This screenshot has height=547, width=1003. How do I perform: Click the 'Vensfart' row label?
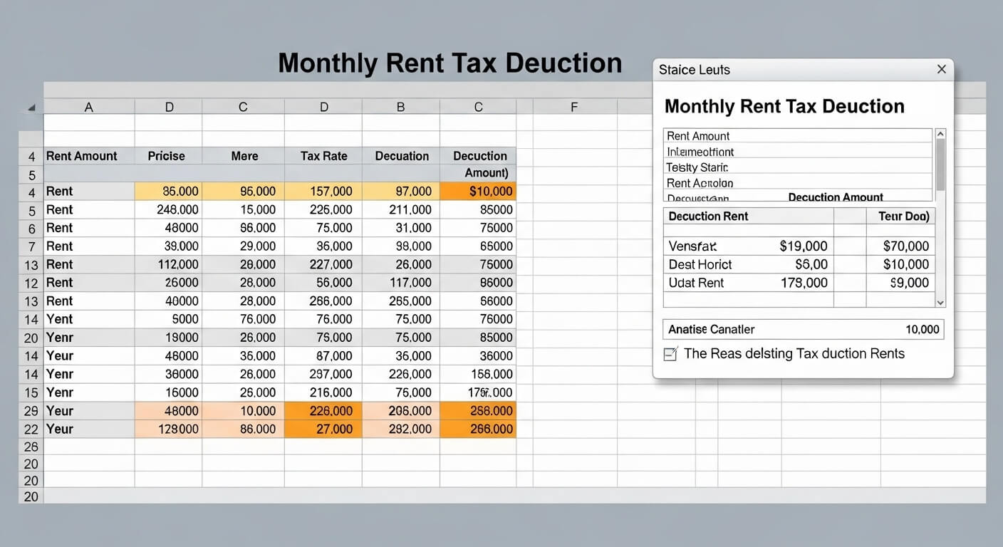tap(692, 246)
